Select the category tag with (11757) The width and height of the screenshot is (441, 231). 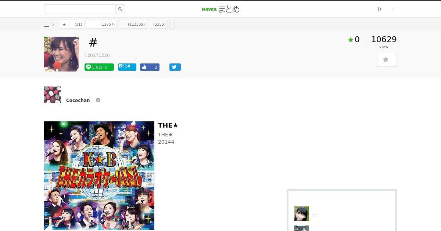(101, 25)
